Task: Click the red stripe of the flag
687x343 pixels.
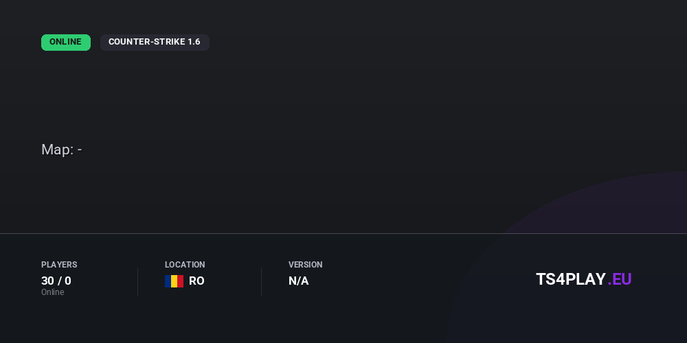Action: 180,281
